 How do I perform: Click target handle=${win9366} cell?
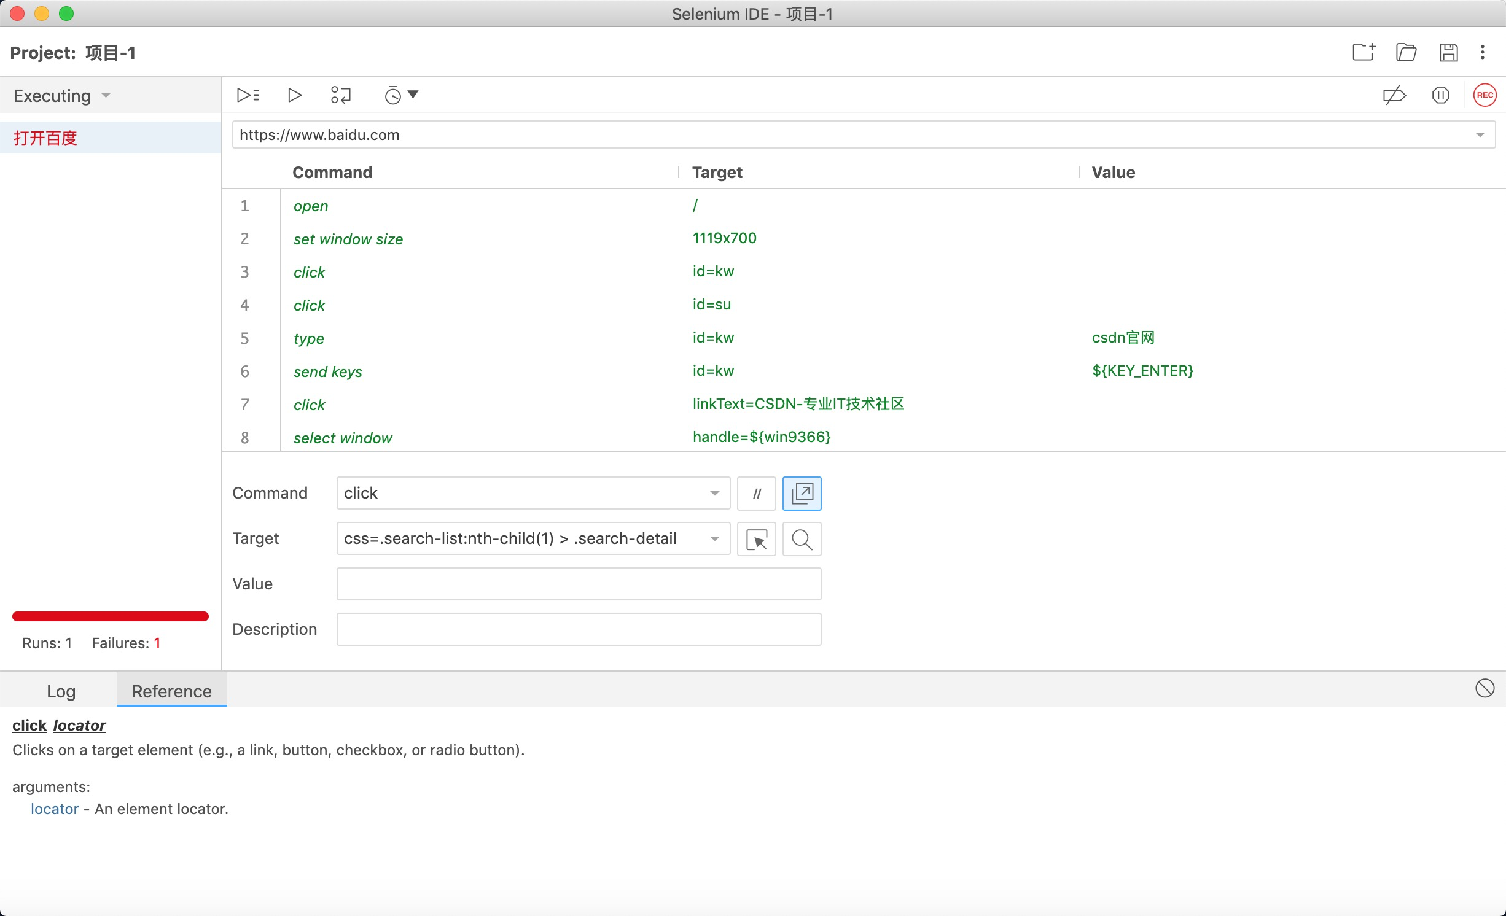click(x=762, y=437)
